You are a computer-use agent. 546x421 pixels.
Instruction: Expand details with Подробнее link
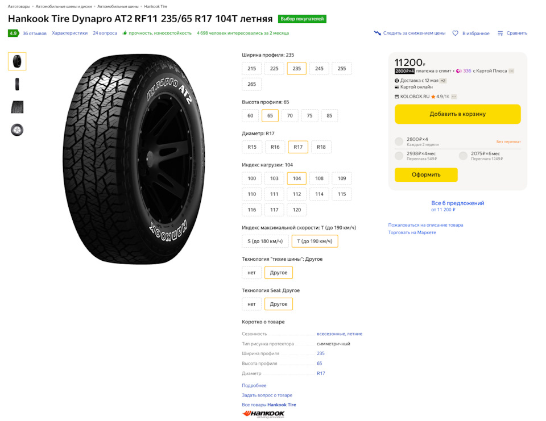(x=254, y=386)
